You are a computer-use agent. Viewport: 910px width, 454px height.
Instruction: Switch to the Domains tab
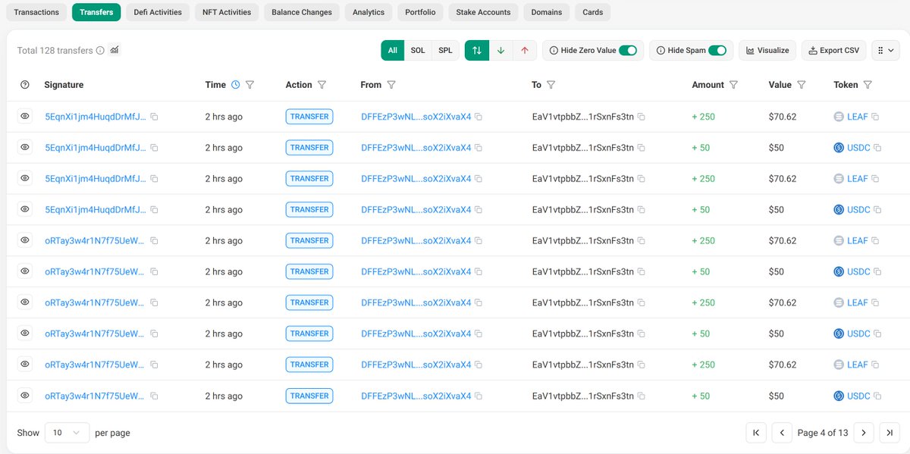547,12
